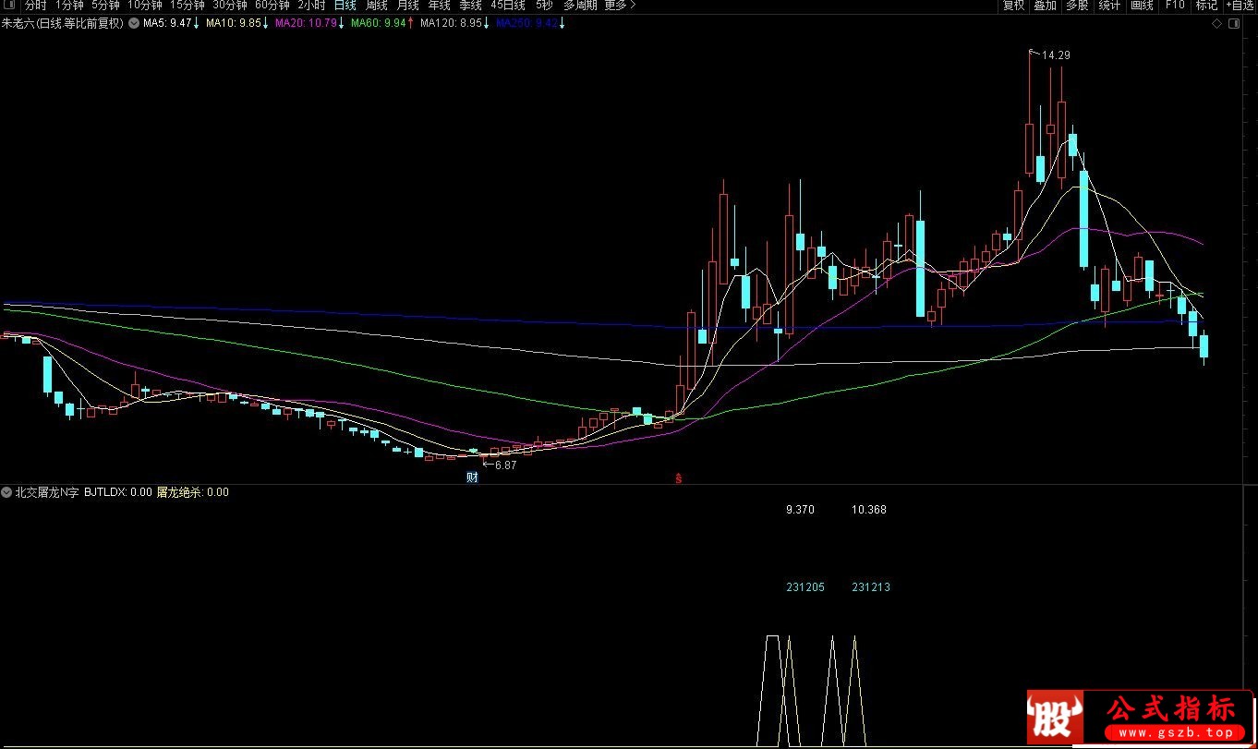
Task: Open the 统计 statistics button
Action: point(1109,6)
